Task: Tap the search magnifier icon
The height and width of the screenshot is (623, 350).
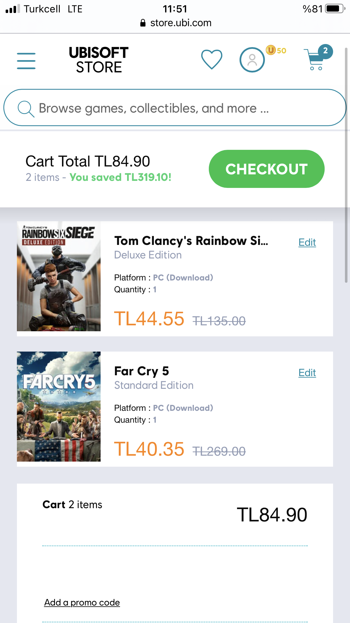Action: (x=26, y=109)
